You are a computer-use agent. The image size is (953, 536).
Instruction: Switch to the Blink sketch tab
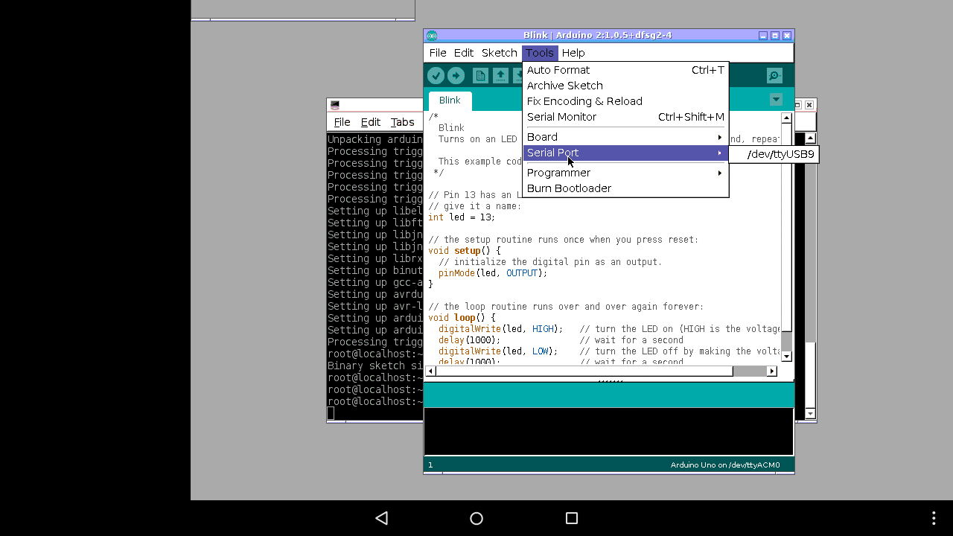pos(450,100)
